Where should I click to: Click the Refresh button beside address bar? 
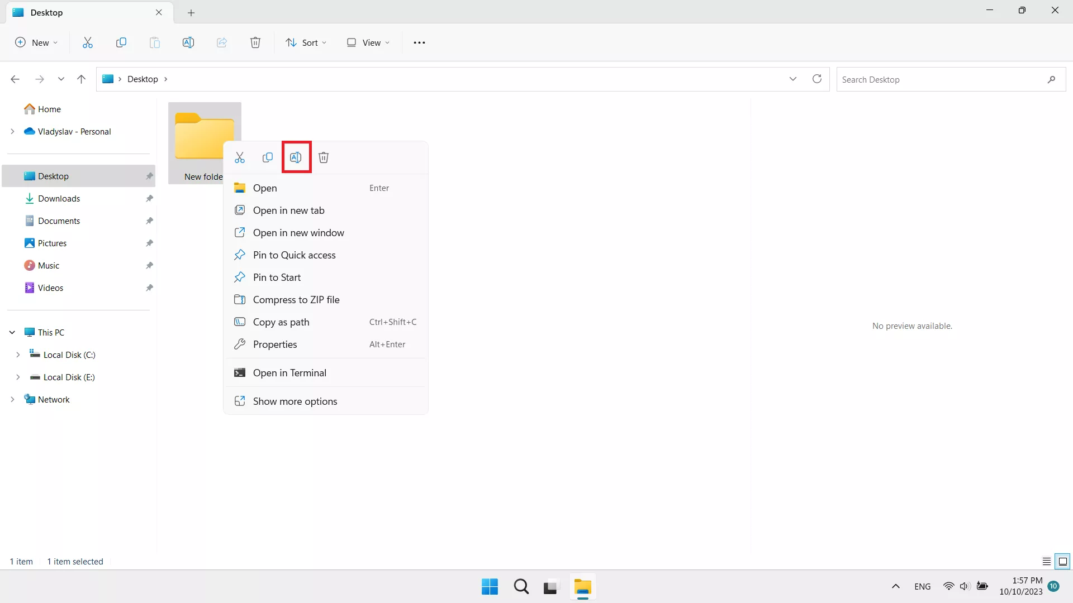pos(816,79)
